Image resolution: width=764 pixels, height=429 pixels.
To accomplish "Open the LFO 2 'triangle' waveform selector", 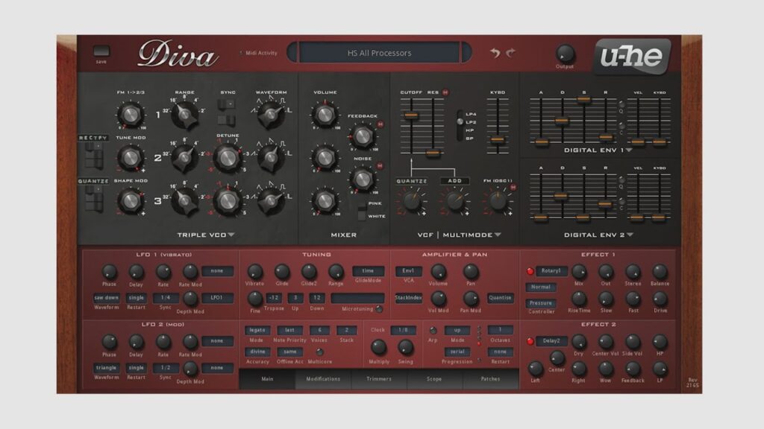I will pos(106,368).
